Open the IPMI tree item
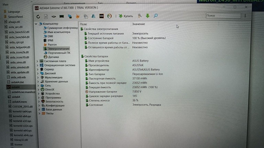 click(x=48, y=40)
